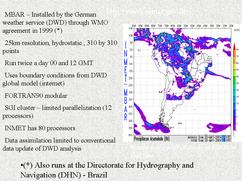Click the highlighted '18' UTC hour value
This screenshot has width=242, height=181.
tap(224, 140)
